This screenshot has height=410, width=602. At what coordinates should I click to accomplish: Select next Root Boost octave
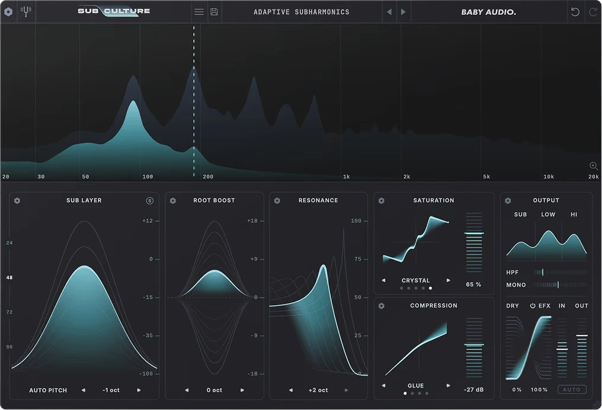tap(242, 390)
